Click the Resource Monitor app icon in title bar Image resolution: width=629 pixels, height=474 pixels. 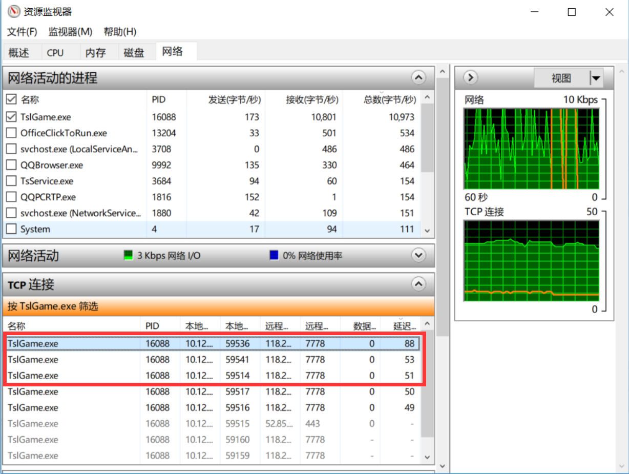pos(14,12)
